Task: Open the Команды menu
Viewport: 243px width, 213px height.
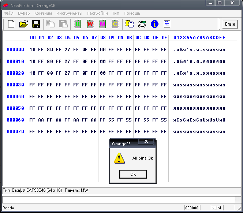Action: pyautogui.click(x=43, y=13)
